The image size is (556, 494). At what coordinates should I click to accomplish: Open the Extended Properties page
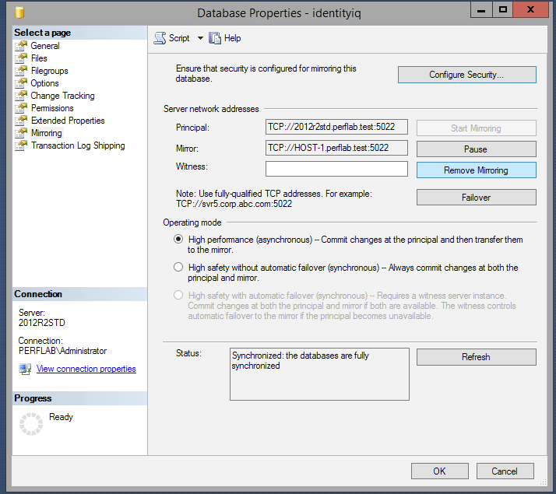coord(68,121)
